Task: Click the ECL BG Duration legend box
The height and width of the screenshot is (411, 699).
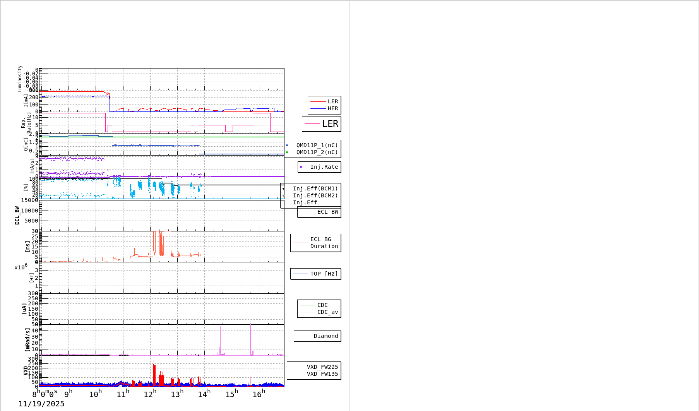Action: (x=316, y=243)
